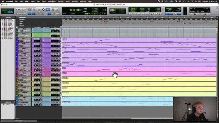Click the Play transport button
The width and height of the screenshot is (219, 123).
point(155,14)
